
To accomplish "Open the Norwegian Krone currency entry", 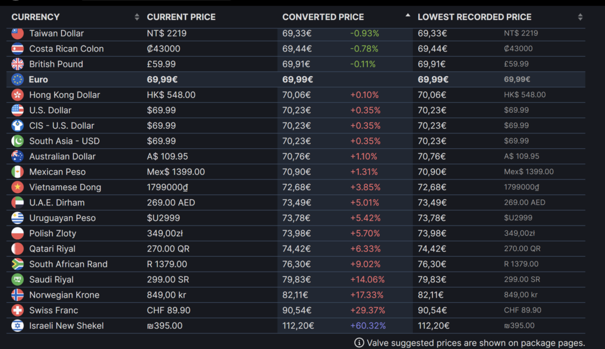I will (64, 295).
